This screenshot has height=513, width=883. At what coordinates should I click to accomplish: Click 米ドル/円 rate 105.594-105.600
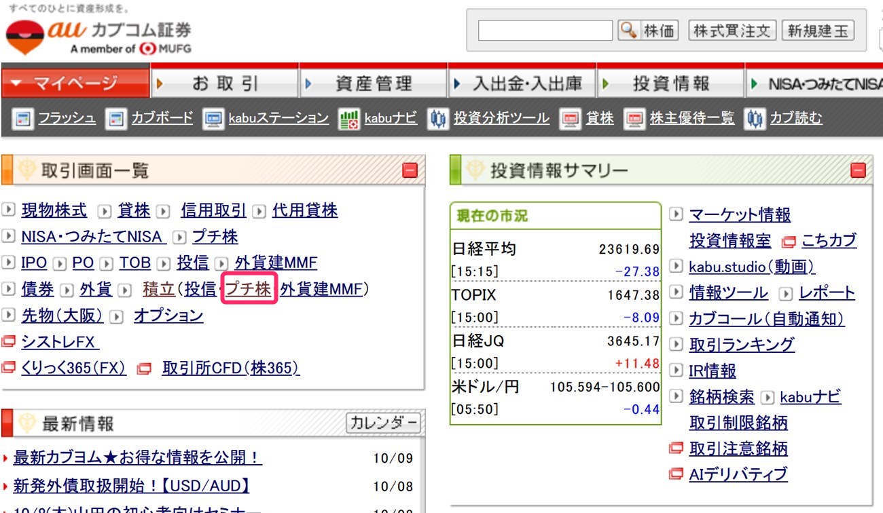(x=605, y=387)
